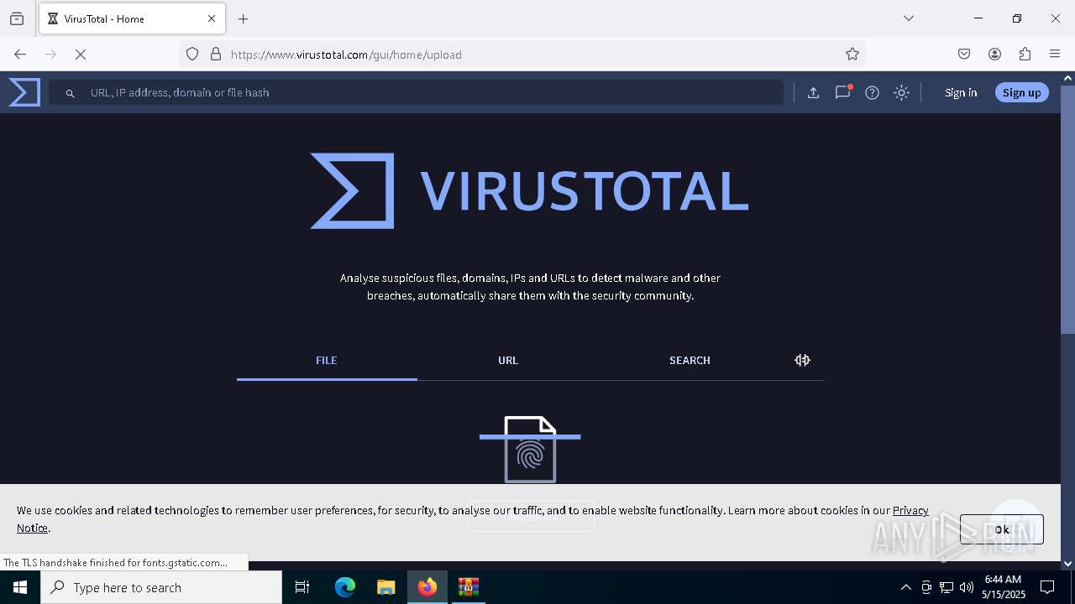Open WinRAR from the taskbar
The height and width of the screenshot is (604, 1075).
point(468,587)
